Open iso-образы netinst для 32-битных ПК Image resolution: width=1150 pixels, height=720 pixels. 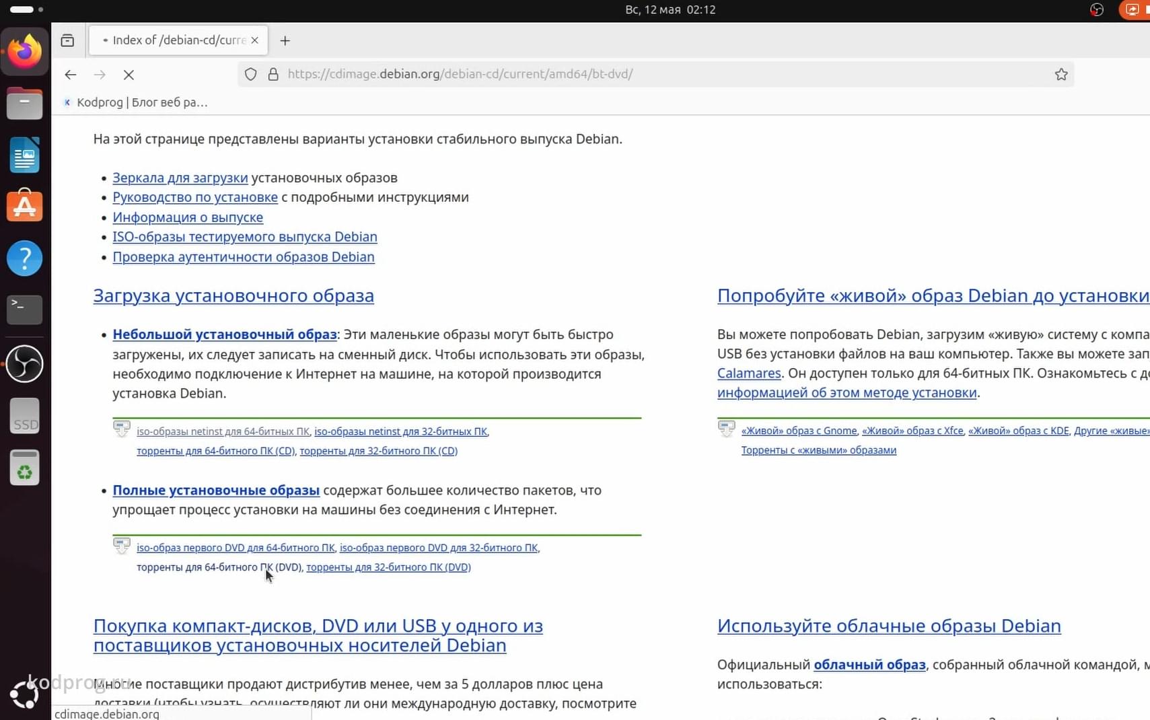pos(401,431)
